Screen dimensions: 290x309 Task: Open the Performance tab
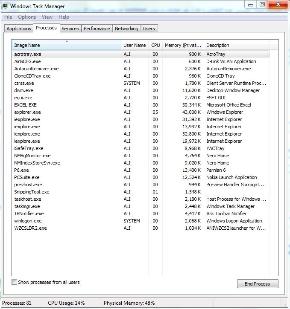tap(97, 29)
